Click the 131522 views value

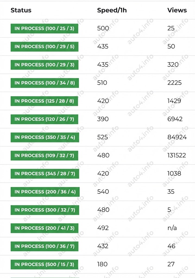tap(177, 155)
